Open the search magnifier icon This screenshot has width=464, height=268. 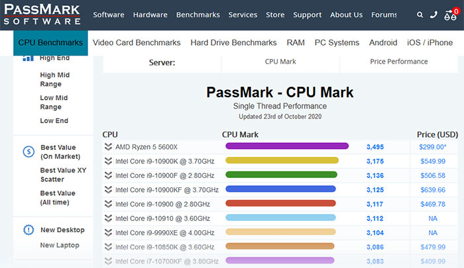tap(420, 15)
